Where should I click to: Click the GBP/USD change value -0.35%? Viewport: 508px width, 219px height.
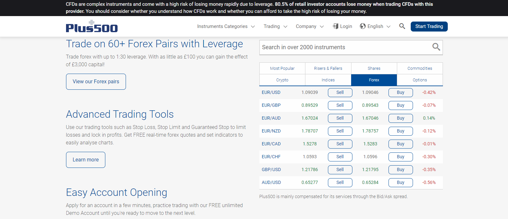(429, 169)
